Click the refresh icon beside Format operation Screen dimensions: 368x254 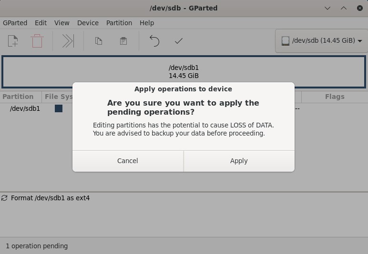pos(4,198)
